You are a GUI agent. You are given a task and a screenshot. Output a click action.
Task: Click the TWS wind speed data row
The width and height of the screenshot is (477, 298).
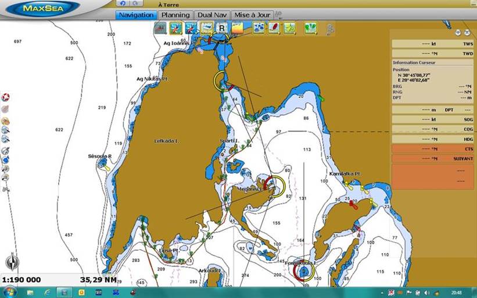point(432,44)
